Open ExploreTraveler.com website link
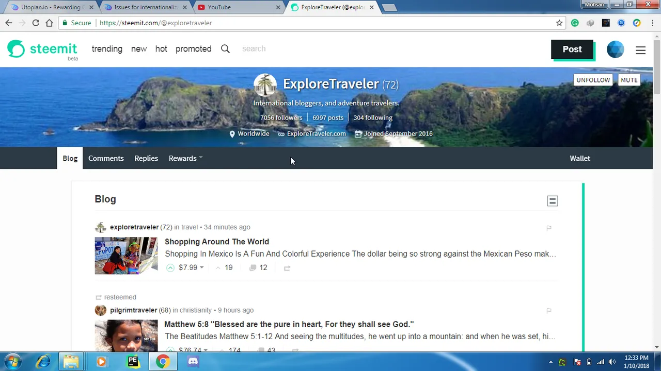The height and width of the screenshot is (371, 661). 316,133
